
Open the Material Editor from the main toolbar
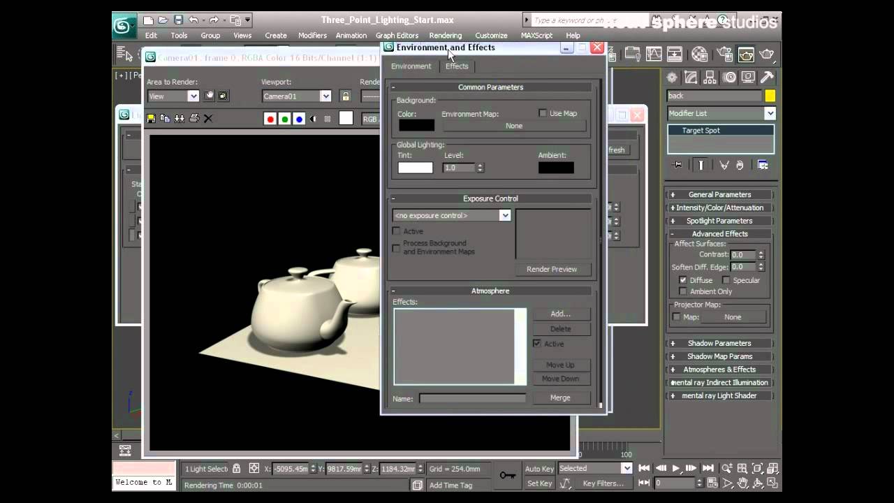point(700,54)
